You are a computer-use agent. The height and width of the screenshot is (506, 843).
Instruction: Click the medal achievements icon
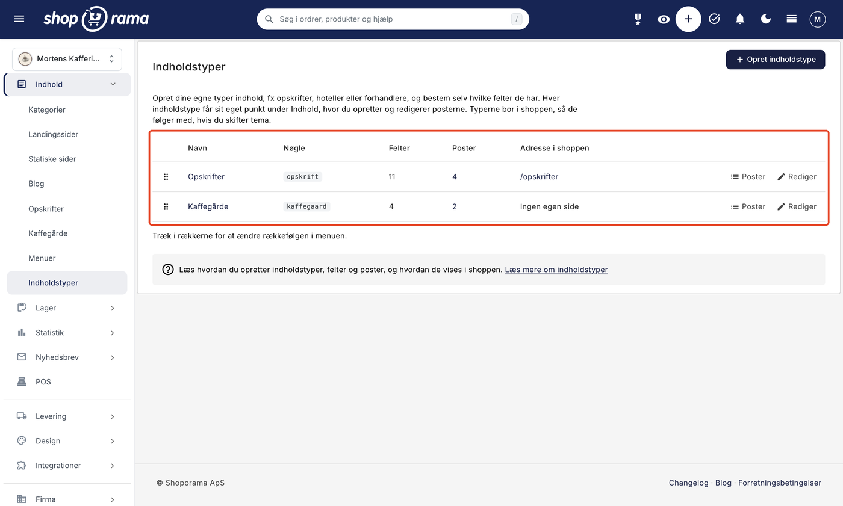tap(638, 19)
